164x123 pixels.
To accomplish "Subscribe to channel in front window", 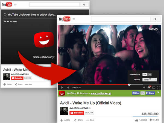I will tap(77, 113).
